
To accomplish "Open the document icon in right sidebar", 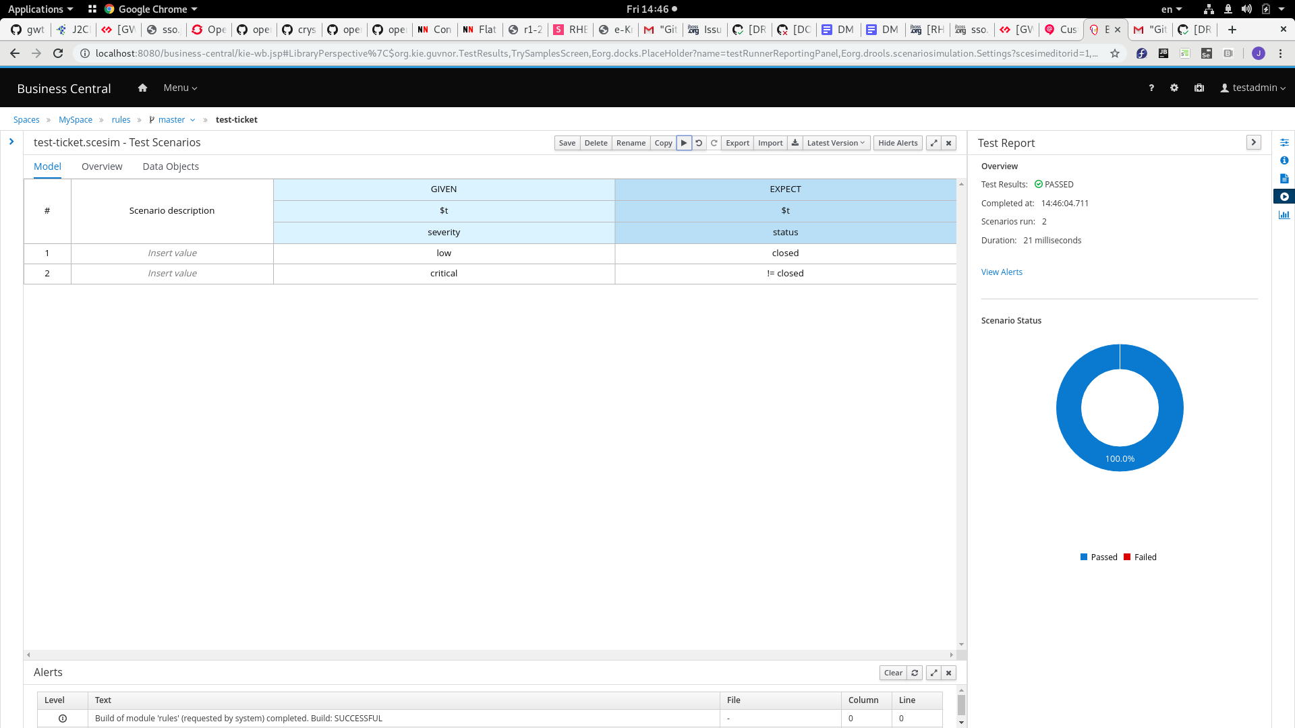I will point(1284,179).
